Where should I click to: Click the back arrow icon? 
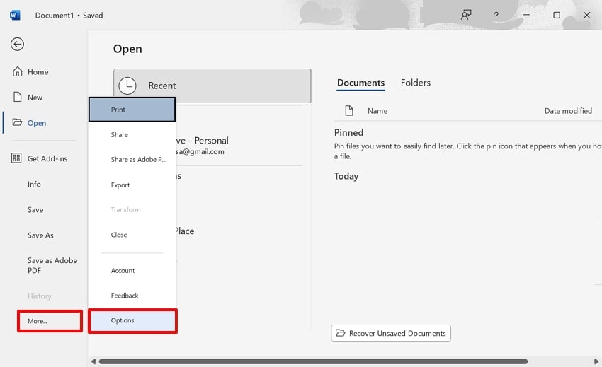coord(17,45)
